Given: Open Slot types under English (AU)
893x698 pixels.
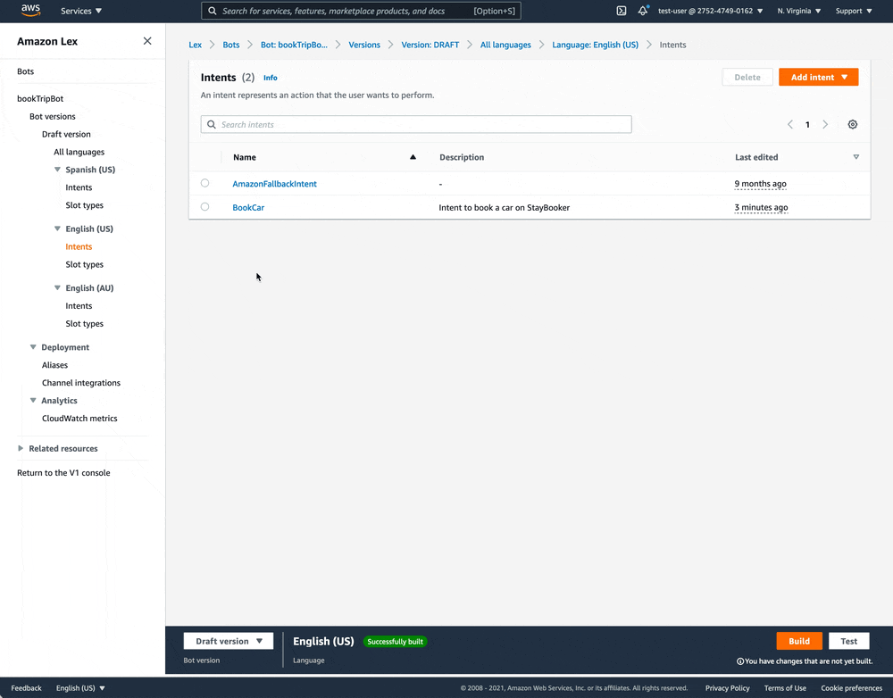Looking at the screenshot, I should pos(84,323).
